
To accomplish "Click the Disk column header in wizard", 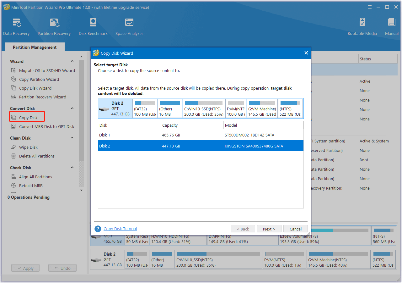I will [x=129, y=125].
